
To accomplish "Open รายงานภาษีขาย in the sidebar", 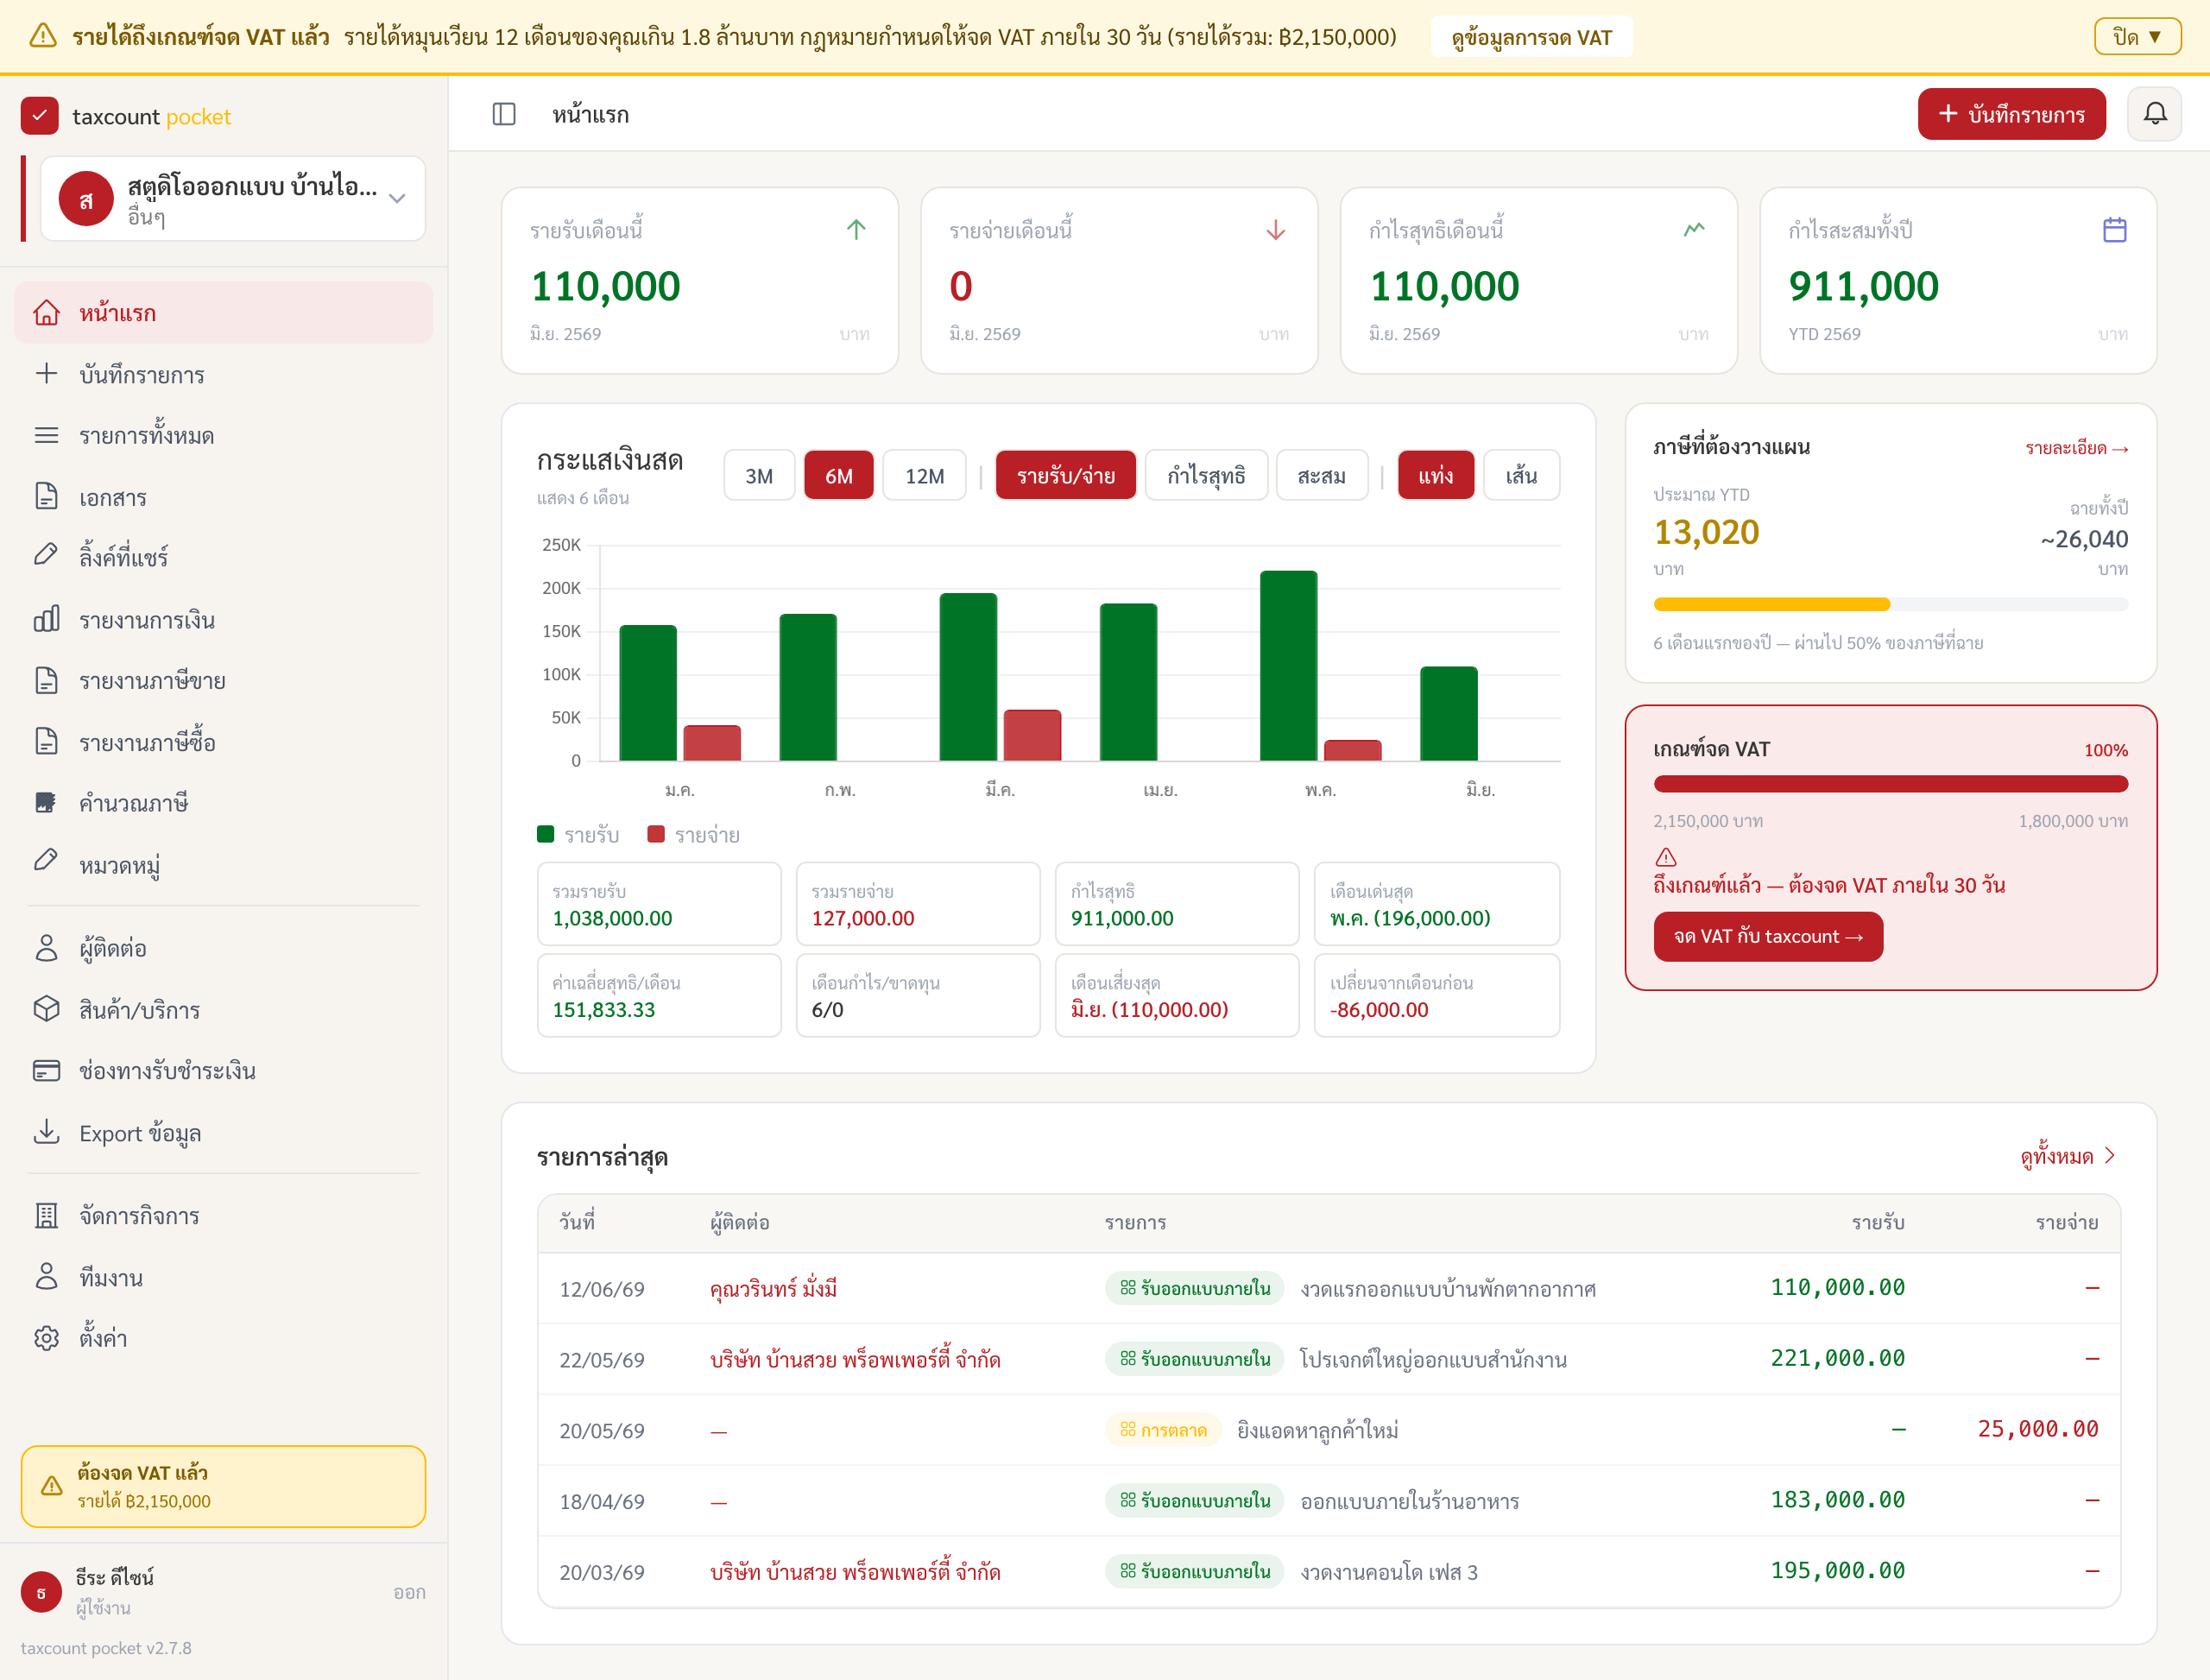I will pos(224,681).
